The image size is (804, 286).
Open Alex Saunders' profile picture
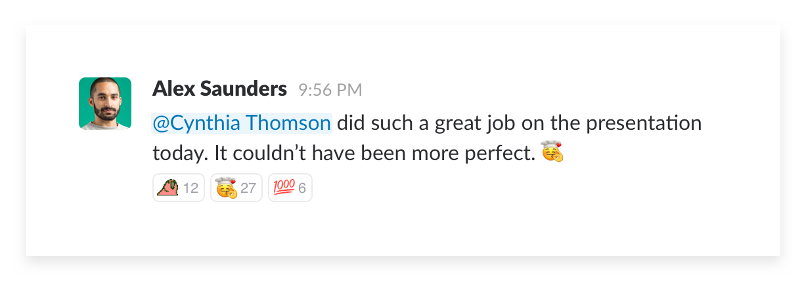coord(105,104)
